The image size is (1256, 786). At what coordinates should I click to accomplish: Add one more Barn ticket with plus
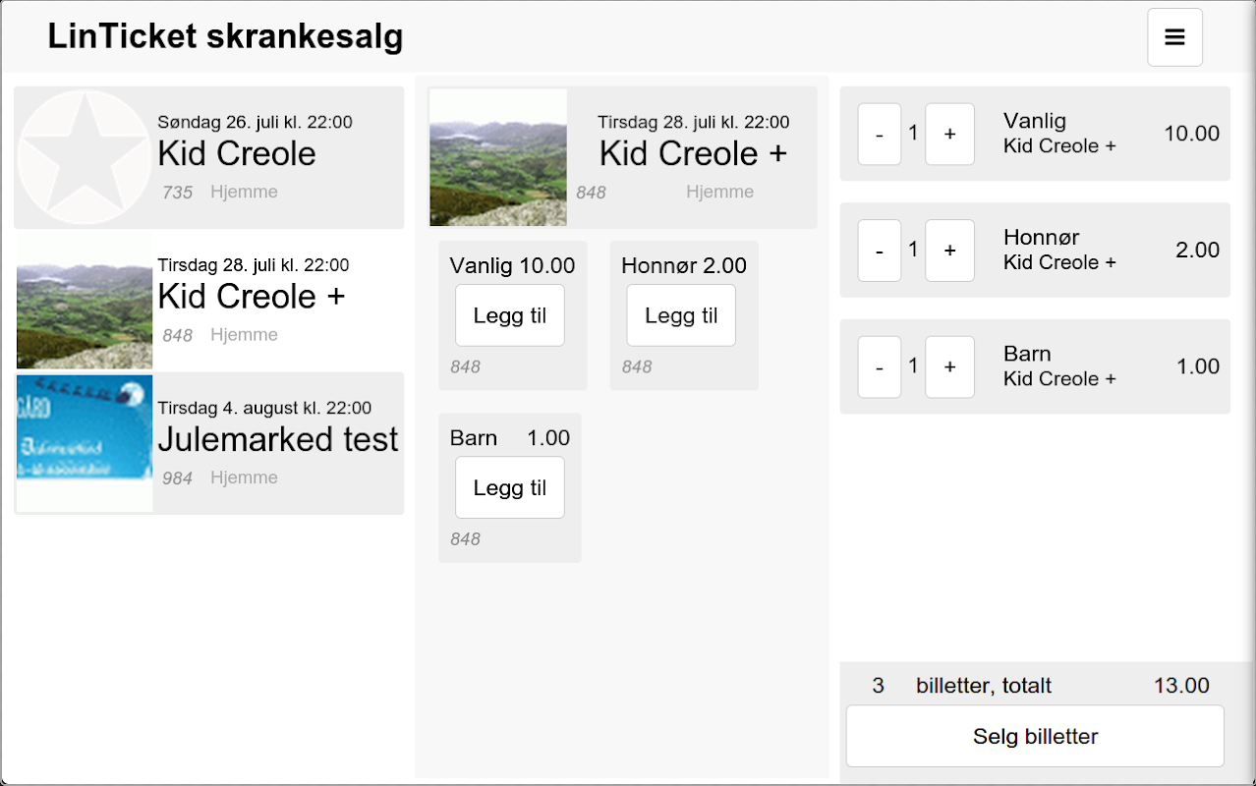click(x=949, y=366)
